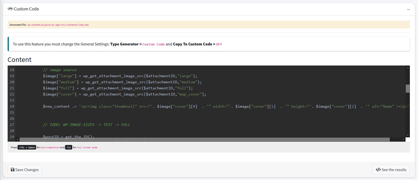The image size is (418, 180).
Task: Click the CTRL + Space key badge
Action: click(27, 147)
